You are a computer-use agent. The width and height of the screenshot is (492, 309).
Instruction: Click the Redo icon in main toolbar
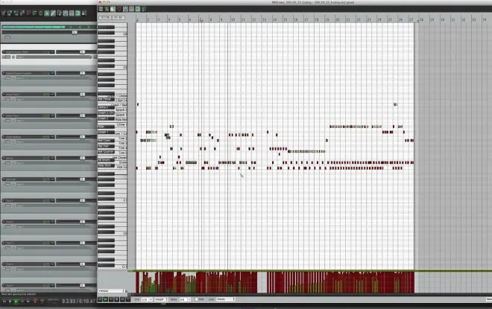[34, 13]
